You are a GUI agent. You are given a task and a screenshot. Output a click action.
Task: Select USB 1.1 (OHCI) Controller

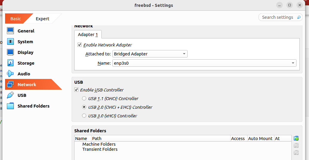click(84, 98)
